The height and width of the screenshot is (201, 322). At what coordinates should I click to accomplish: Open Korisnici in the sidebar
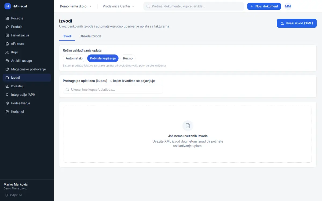(x=27, y=112)
